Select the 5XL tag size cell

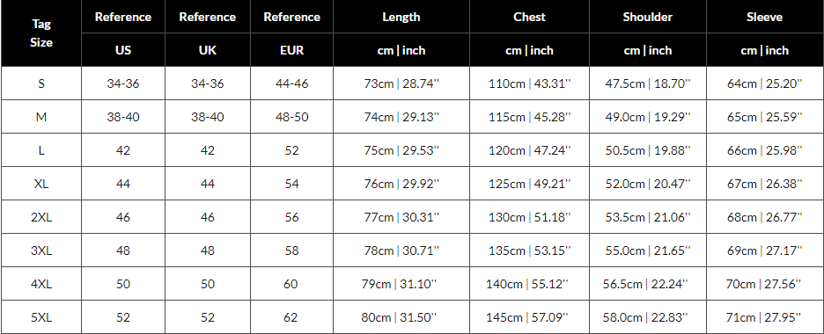41,317
